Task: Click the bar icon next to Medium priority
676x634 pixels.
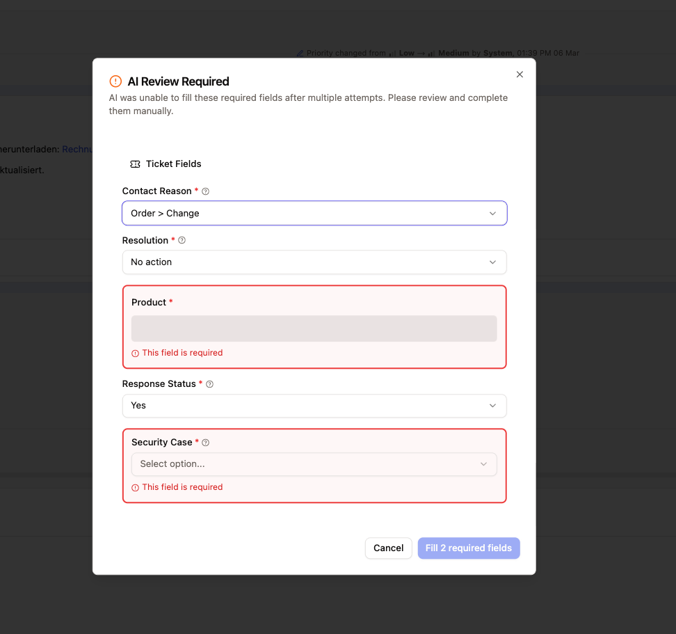Action: 433,53
